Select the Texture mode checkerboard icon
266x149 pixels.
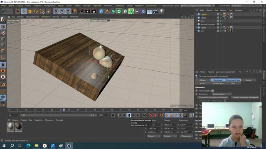pyautogui.click(x=3, y=33)
